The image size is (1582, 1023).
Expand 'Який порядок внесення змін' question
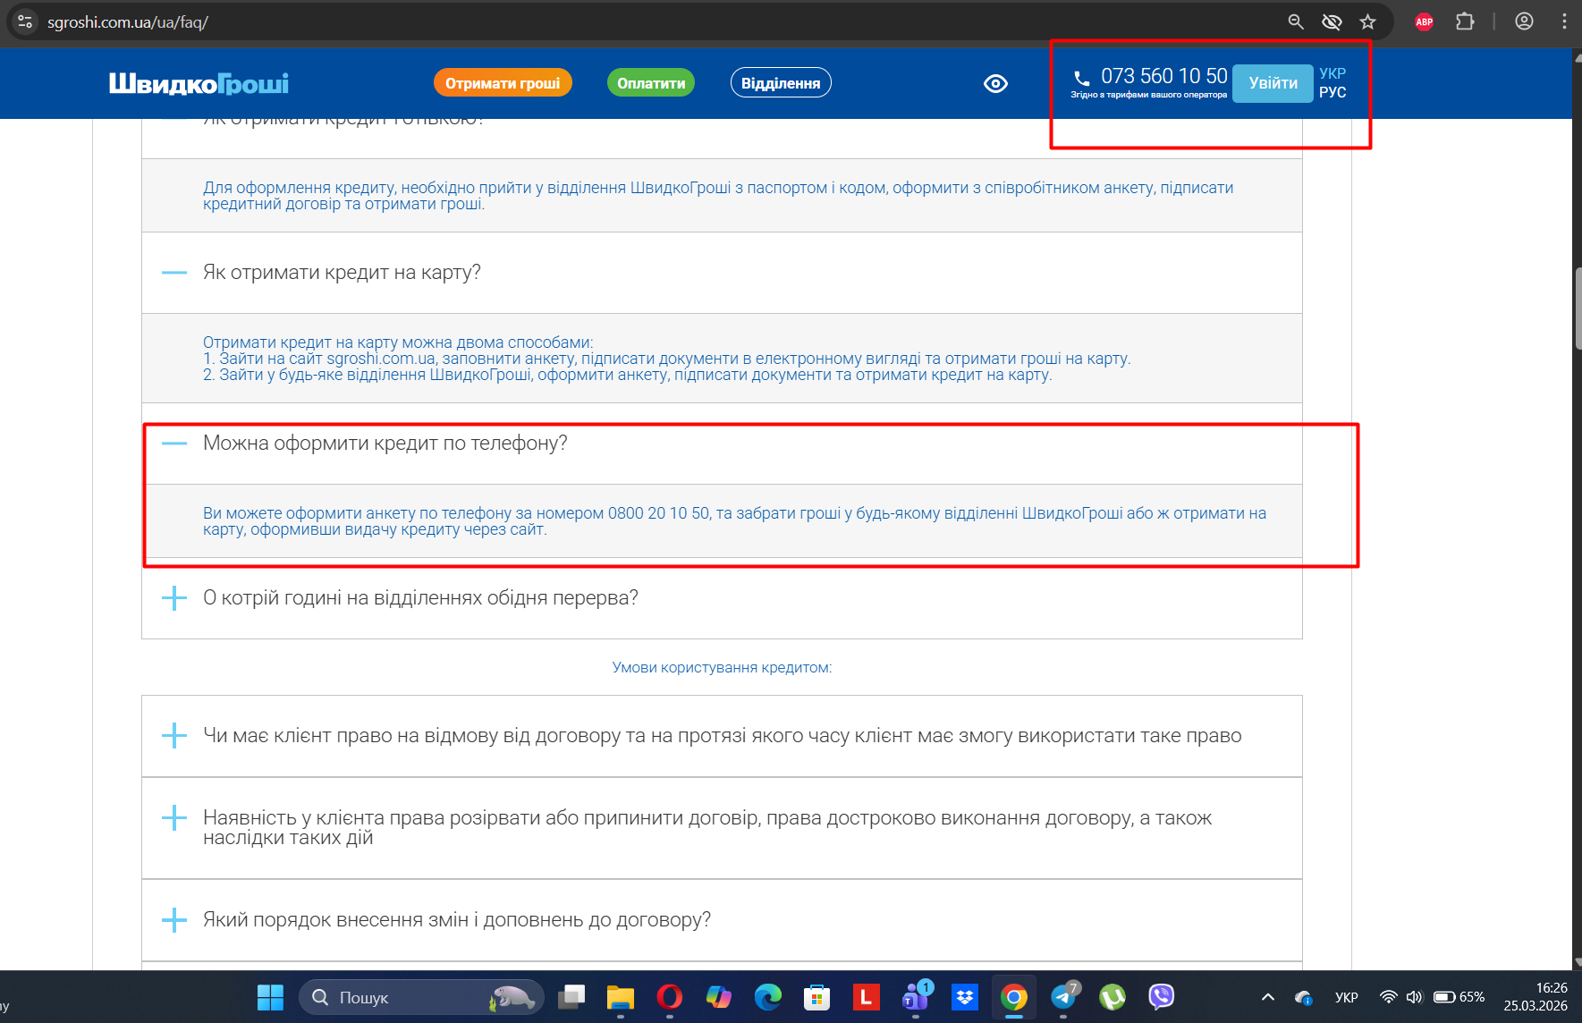pyautogui.click(x=174, y=920)
